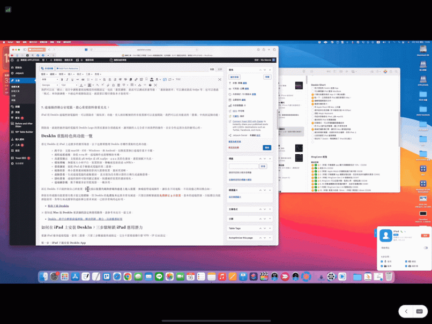
Task: Click the tag input field in tags panel
Action: (243, 166)
